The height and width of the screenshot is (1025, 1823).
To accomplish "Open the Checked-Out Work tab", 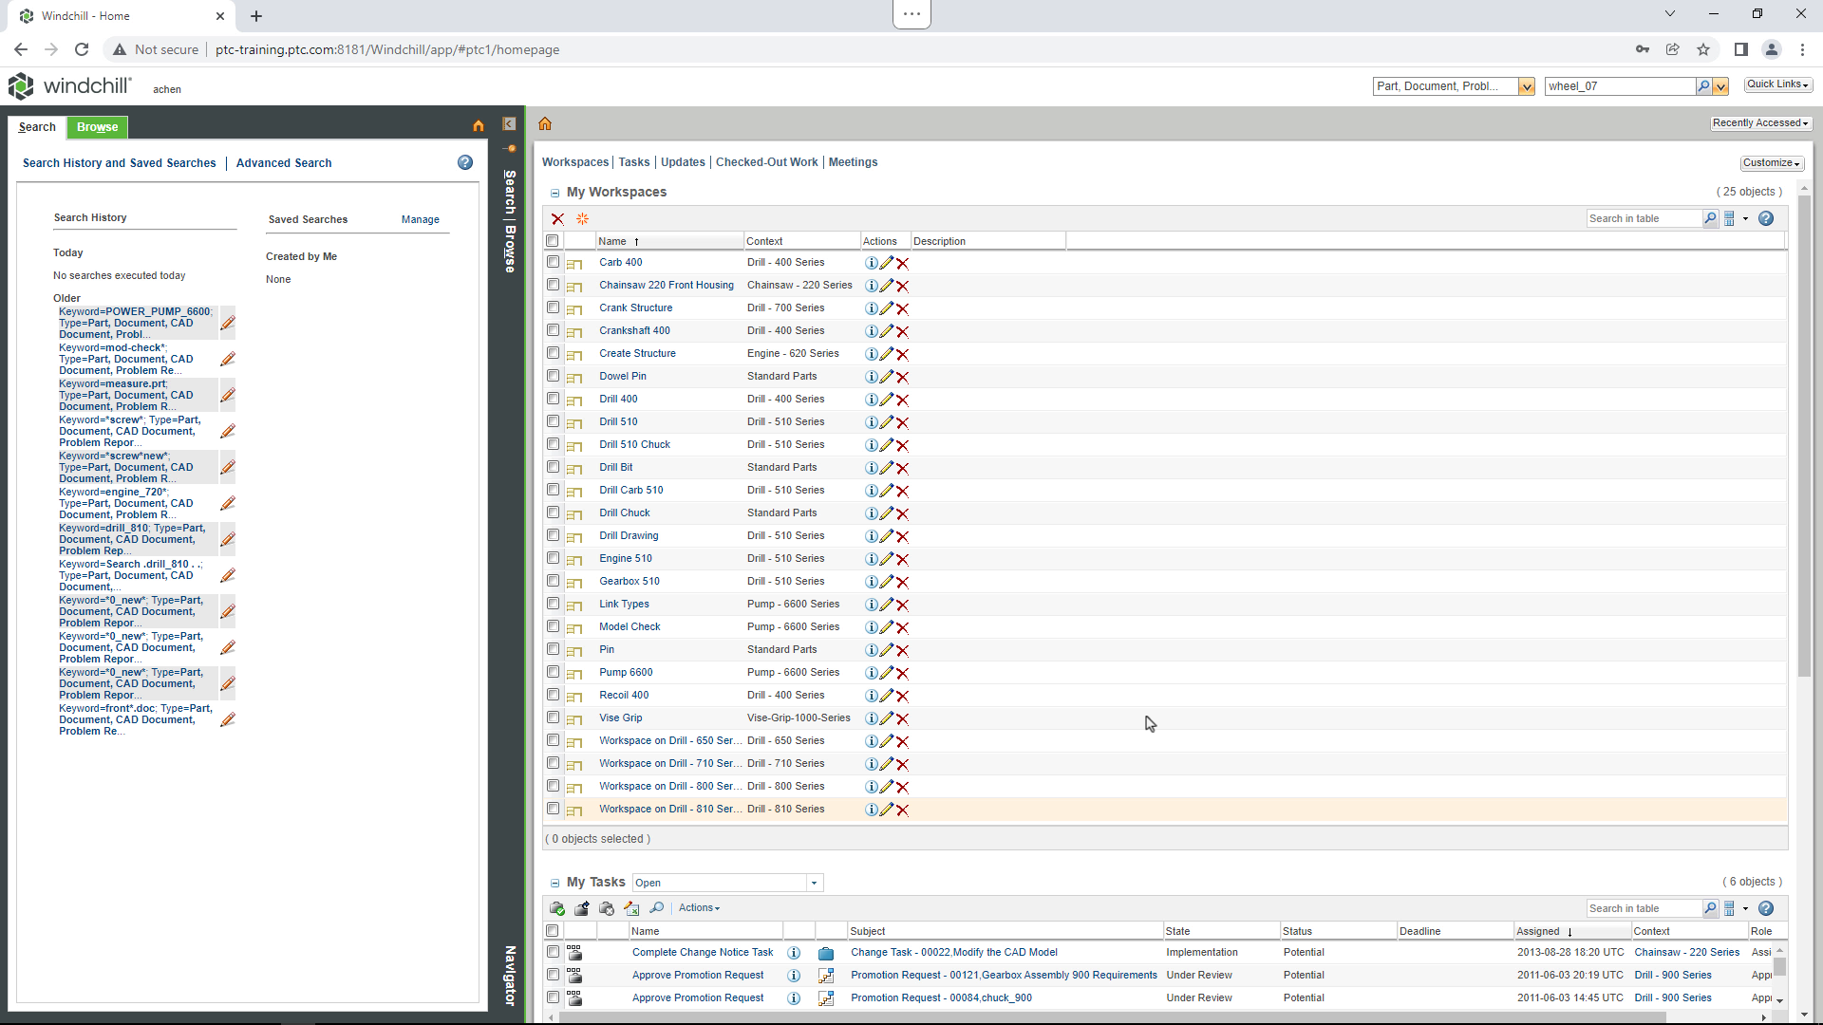I will pyautogui.click(x=766, y=162).
